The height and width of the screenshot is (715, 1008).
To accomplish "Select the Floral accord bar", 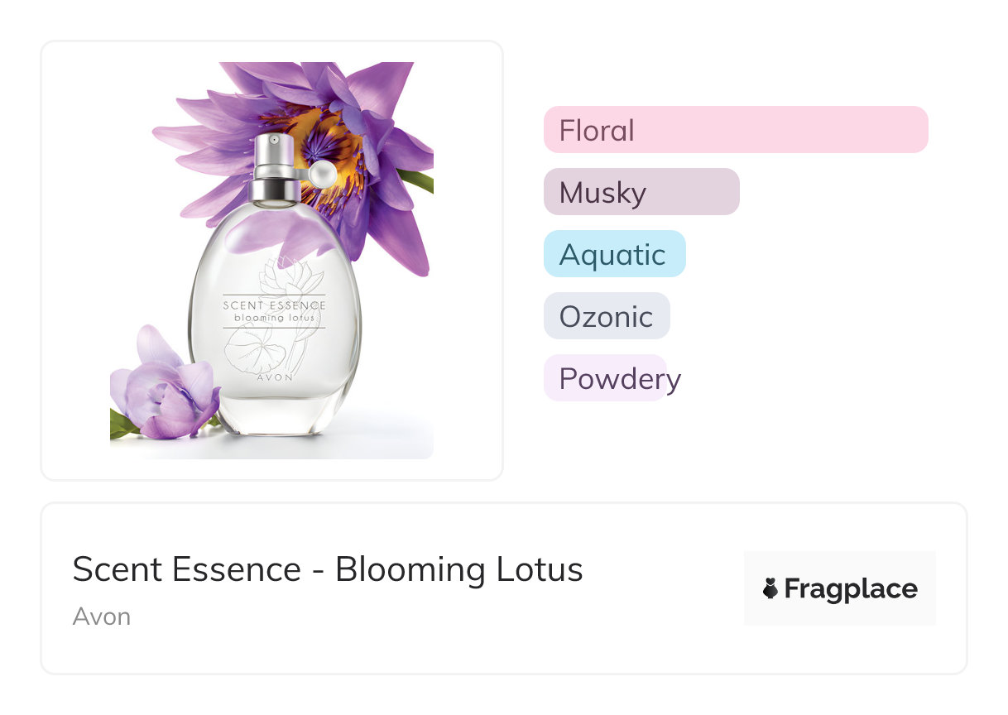I will point(735,130).
